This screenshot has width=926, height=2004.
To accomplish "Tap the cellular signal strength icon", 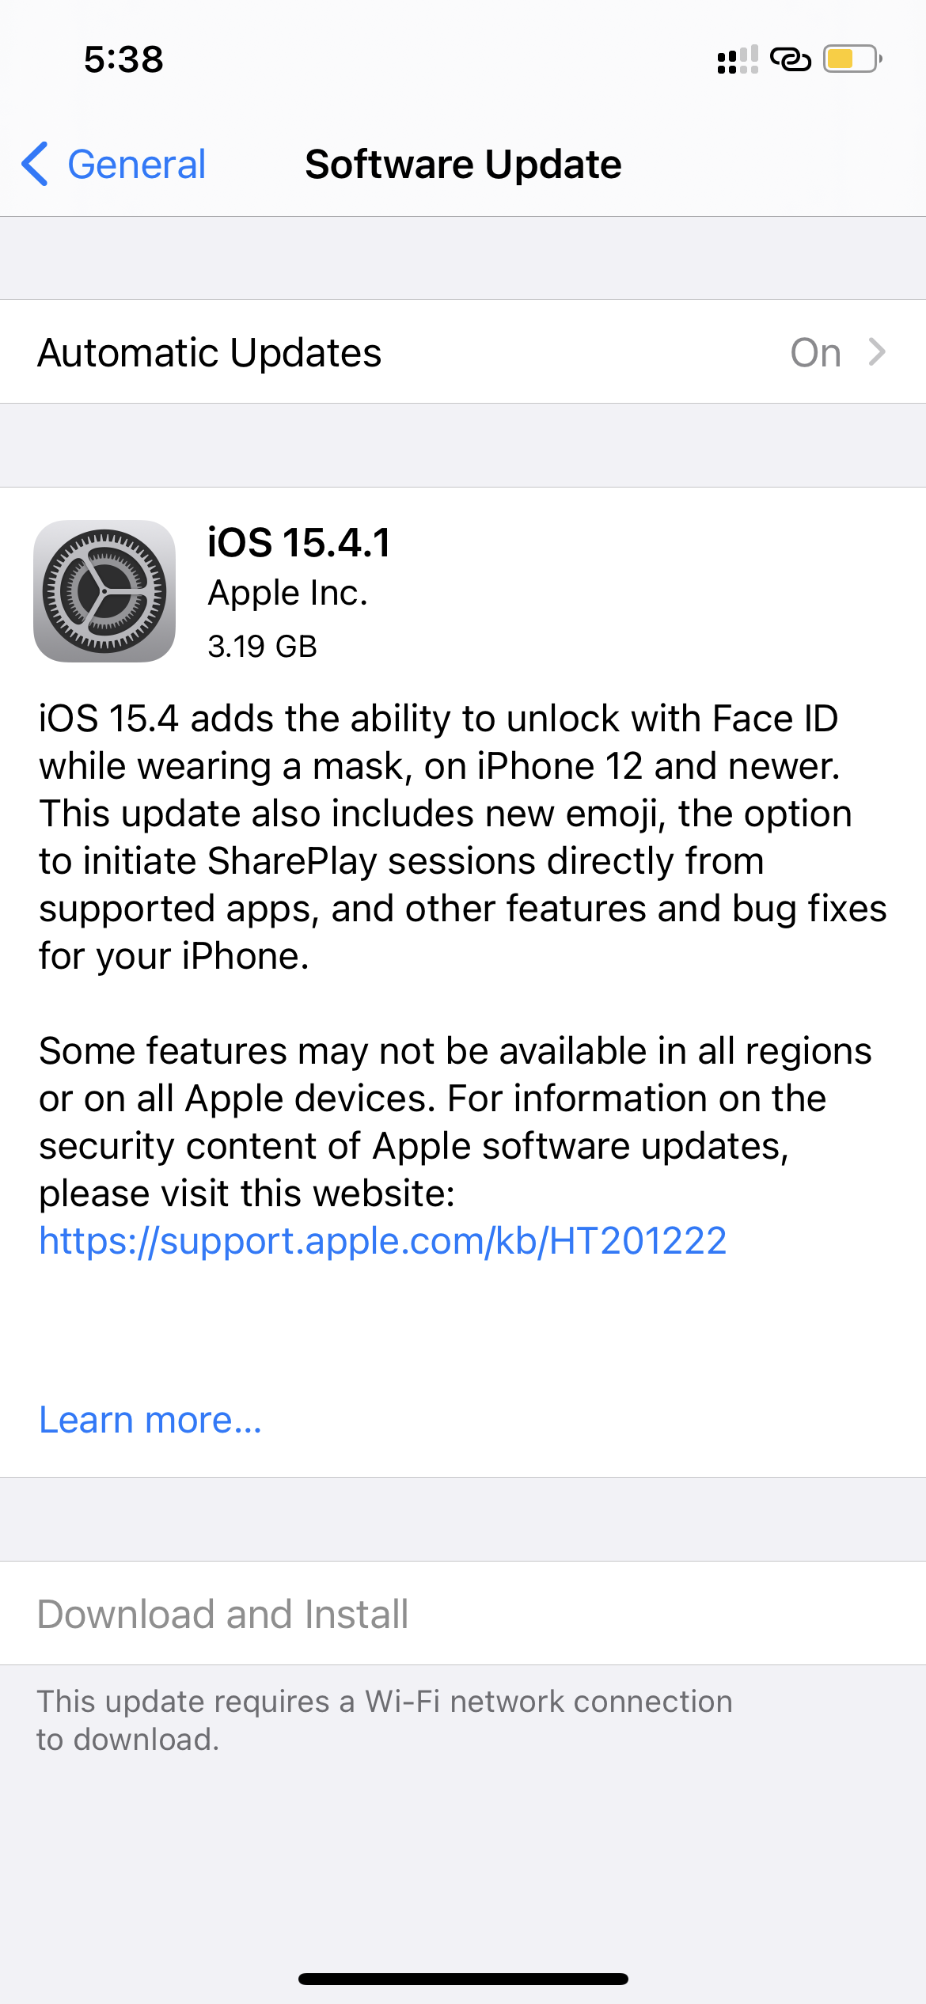I will [738, 59].
